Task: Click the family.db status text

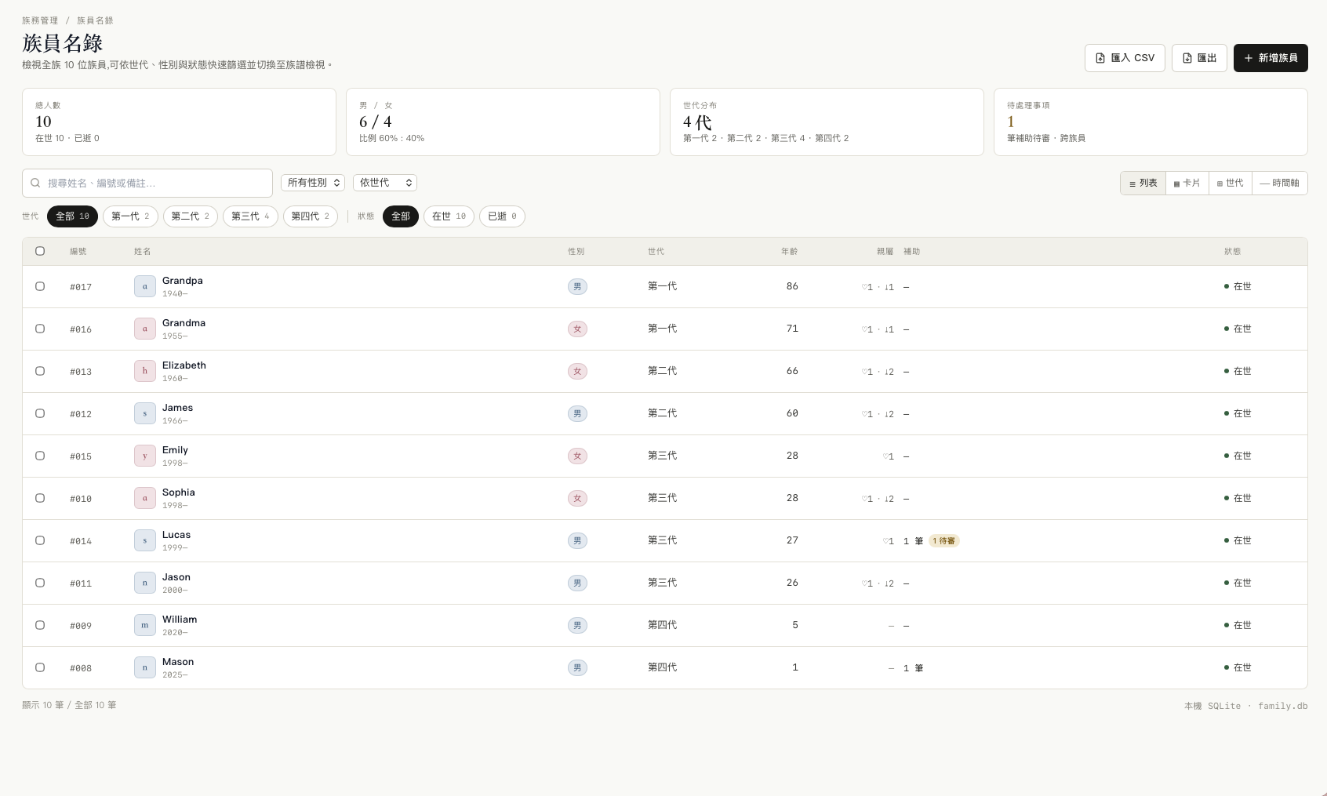Action: pyautogui.click(x=1282, y=706)
